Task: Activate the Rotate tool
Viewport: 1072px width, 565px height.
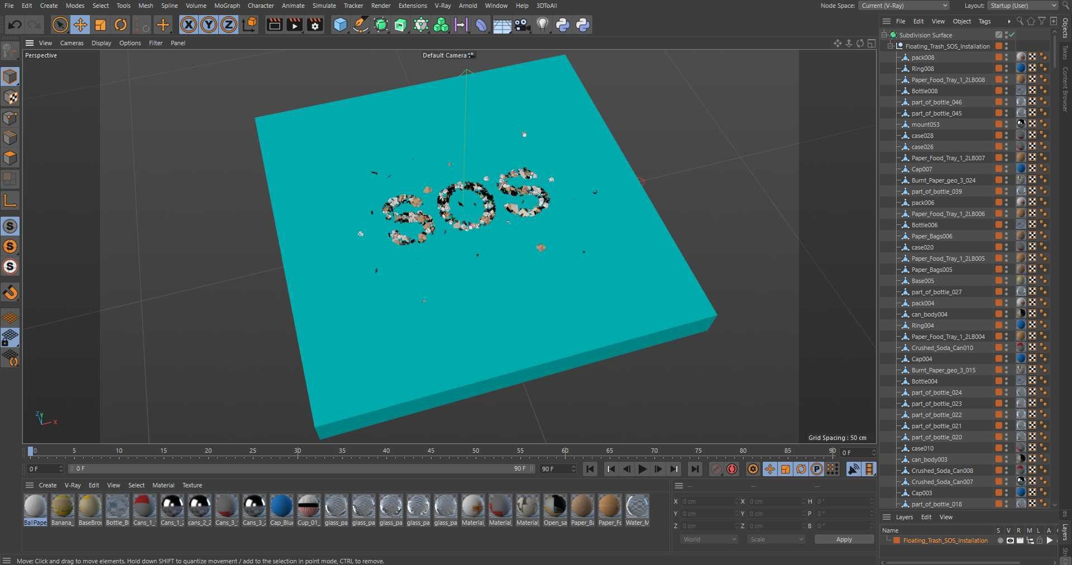Action: point(121,25)
